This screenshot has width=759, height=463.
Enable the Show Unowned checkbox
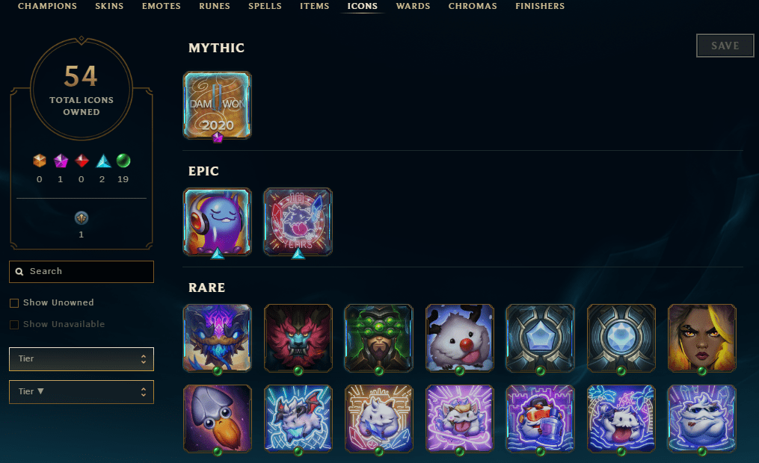pos(14,303)
